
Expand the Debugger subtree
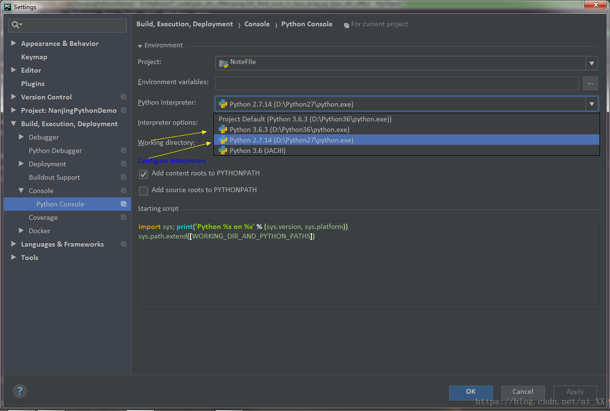(22, 137)
